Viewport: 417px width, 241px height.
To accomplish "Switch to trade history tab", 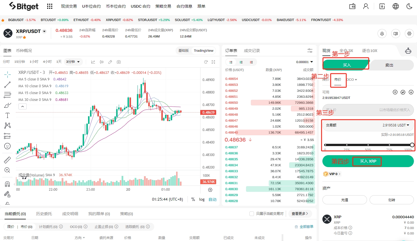I will (252, 51).
